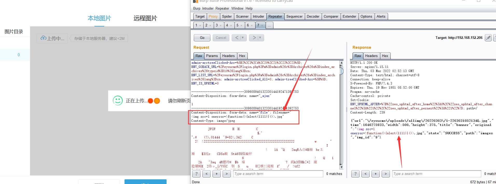Go back in Repeater history
This screenshot has width=496, height=184.
click(236, 38)
